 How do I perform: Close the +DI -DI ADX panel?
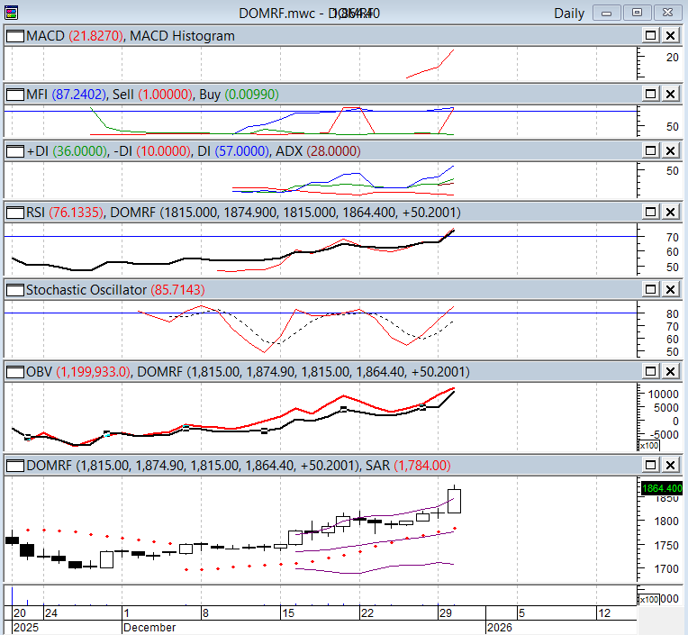tap(671, 150)
